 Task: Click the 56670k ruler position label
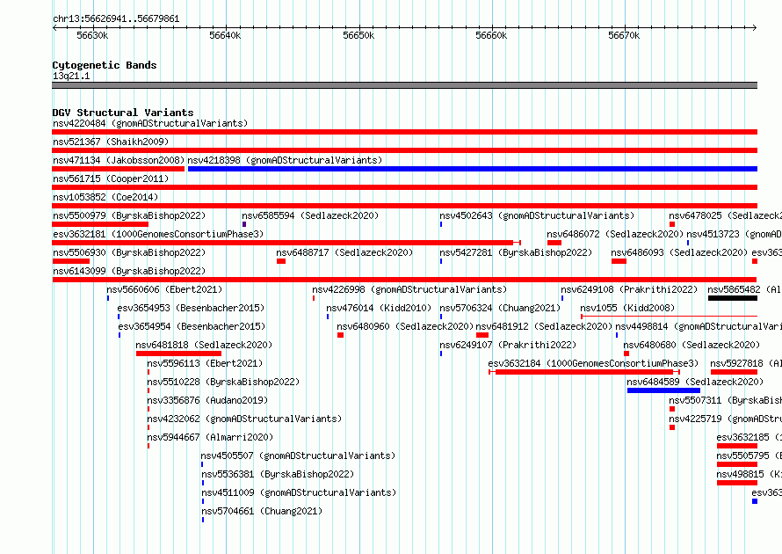pyautogui.click(x=624, y=35)
